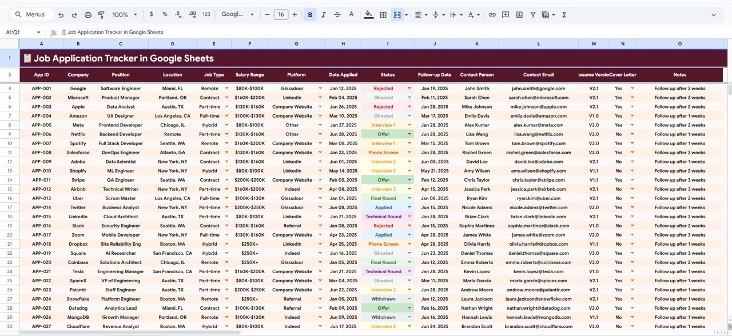Click the undo icon
Image resolution: width=732 pixels, height=336 pixels.
61,14
